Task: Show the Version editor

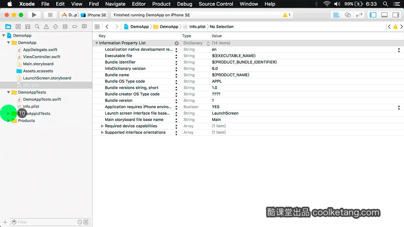Action: (359, 15)
